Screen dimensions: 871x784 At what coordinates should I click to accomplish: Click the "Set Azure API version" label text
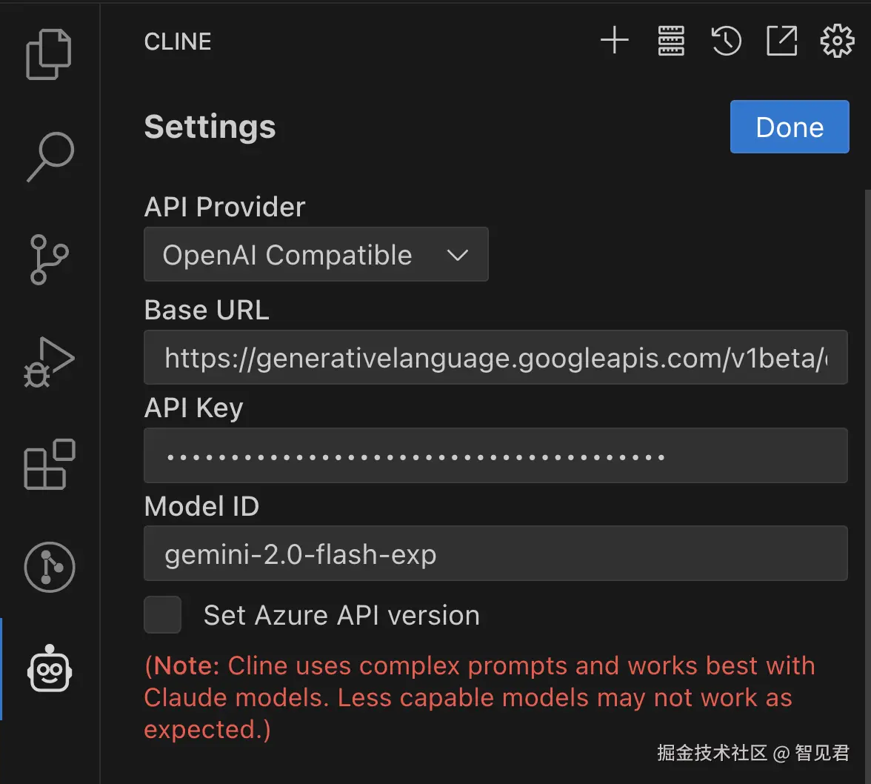(x=341, y=616)
